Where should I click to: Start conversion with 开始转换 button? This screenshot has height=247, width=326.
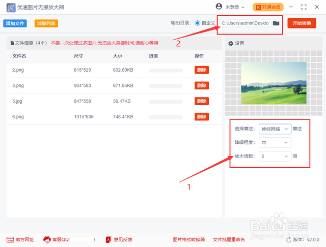(302, 23)
